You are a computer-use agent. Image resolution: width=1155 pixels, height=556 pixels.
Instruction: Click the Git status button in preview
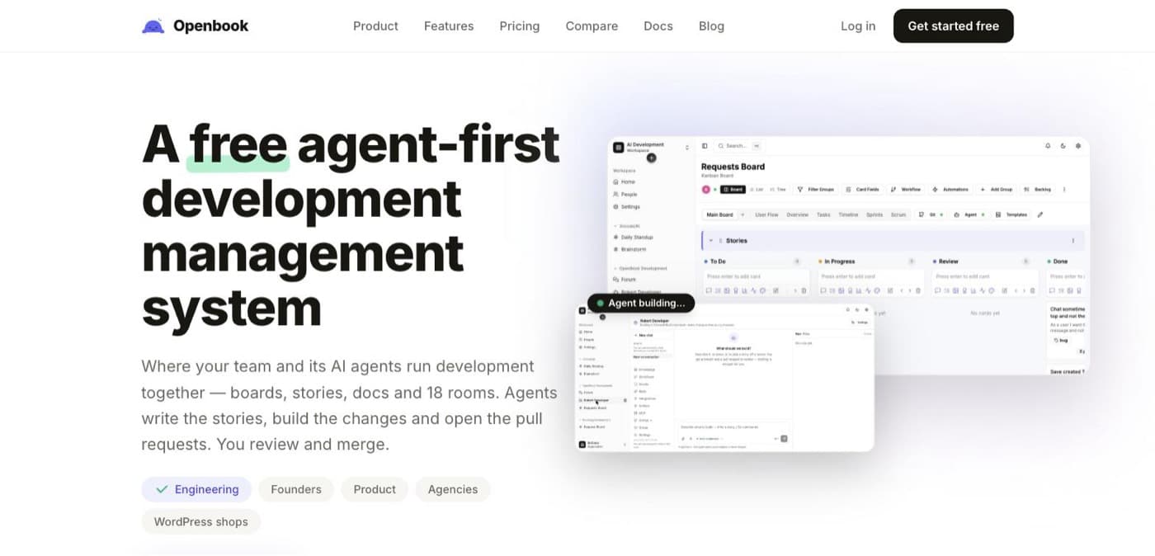pos(931,214)
